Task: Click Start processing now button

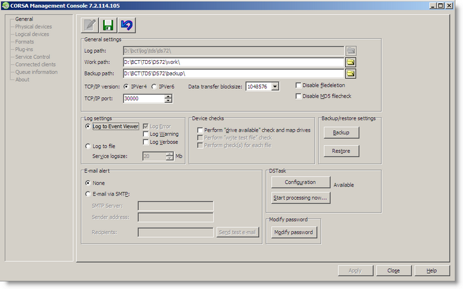Action: point(301,198)
